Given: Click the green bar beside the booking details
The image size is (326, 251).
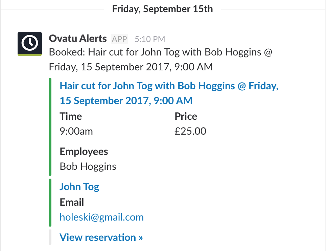Looking at the screenshot, I should [x=50, y=127].
